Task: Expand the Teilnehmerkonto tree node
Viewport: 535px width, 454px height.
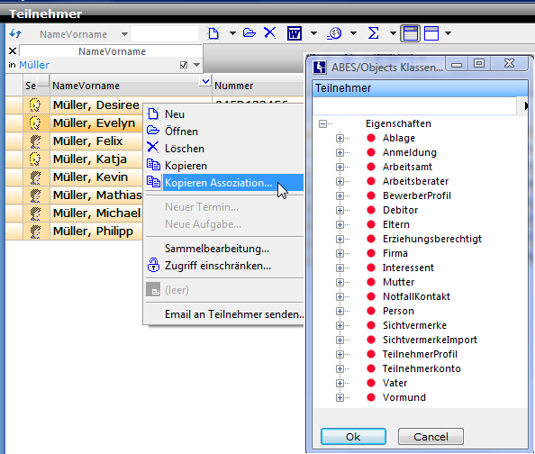Action: coord(340,368)
